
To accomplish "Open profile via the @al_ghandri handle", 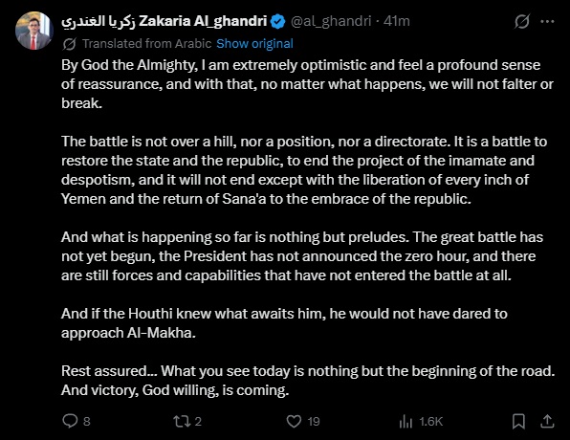I will (331, 21).
